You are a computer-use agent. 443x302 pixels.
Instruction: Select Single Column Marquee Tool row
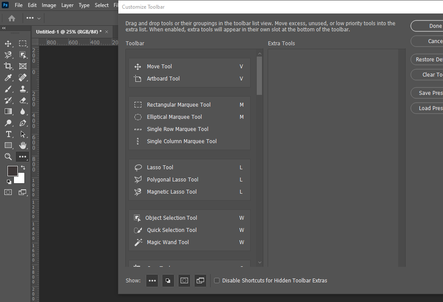(189, 141)
